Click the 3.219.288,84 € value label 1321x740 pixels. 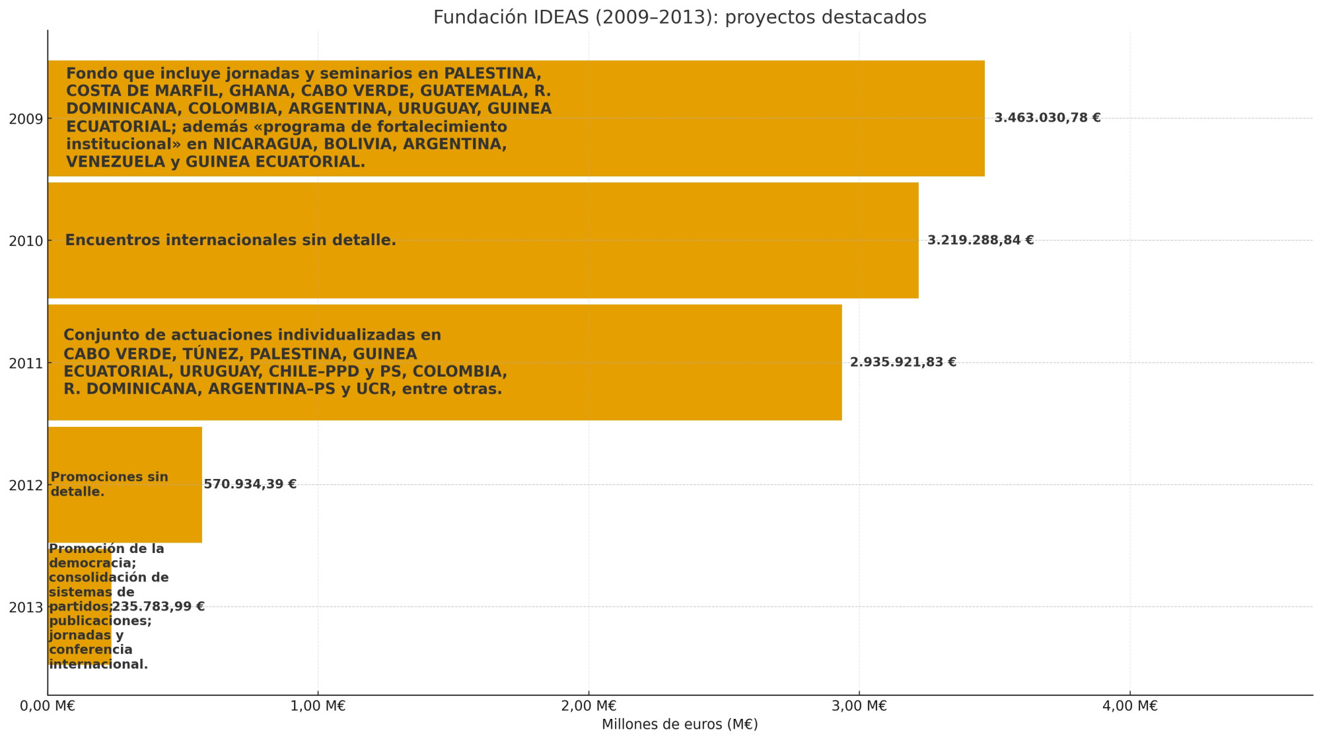(x=980, y=240)
